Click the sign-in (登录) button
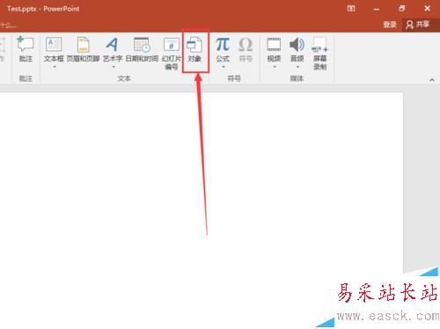Image resolution: width=440 pixels, height=329 pixels. coord(390,25)
